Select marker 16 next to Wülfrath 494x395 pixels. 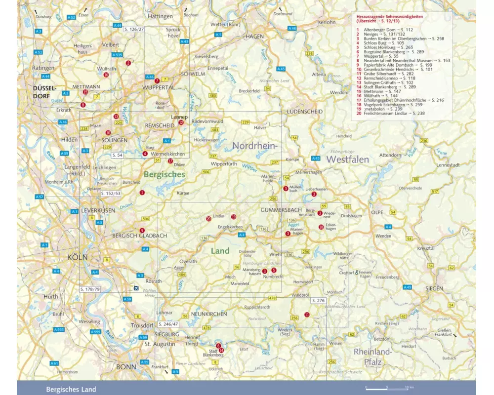[x=107, y=75]
